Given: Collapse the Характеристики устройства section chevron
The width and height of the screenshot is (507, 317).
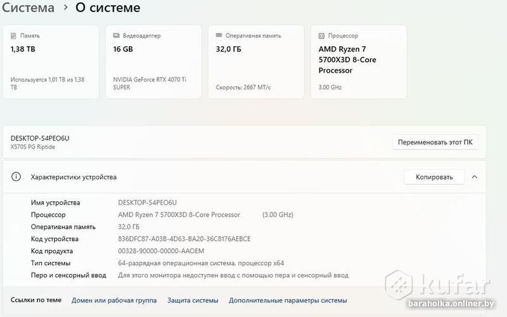Looking at the screenshot, I should [x=475, y=177].
